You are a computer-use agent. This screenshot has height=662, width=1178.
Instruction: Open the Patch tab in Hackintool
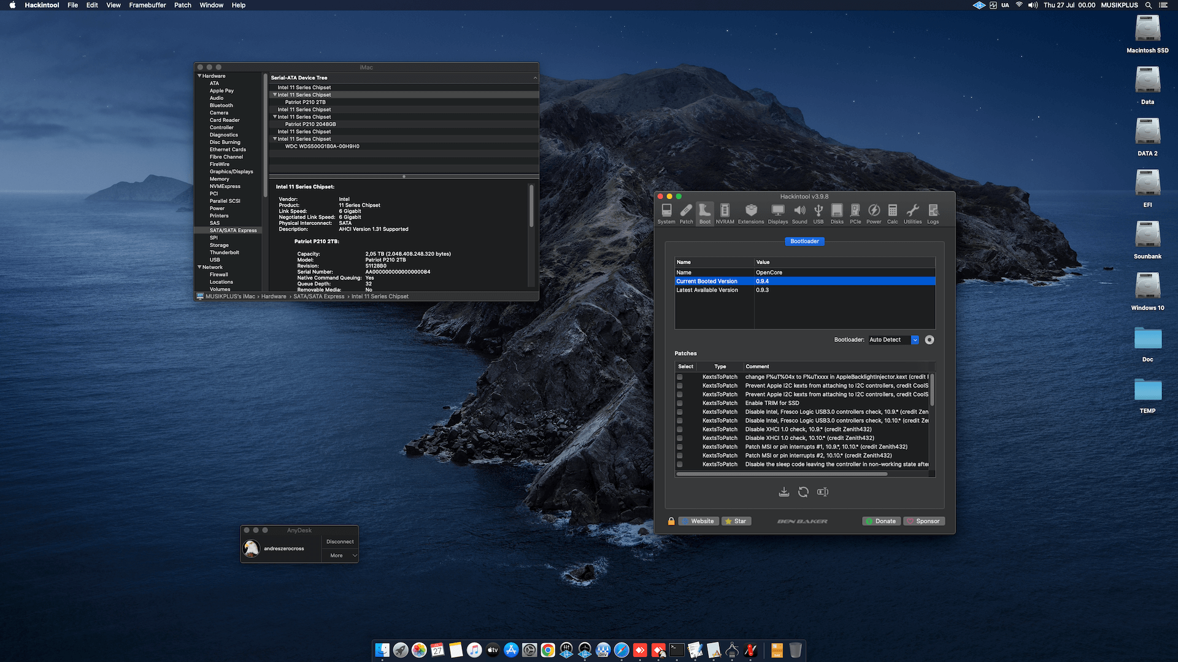686,214
